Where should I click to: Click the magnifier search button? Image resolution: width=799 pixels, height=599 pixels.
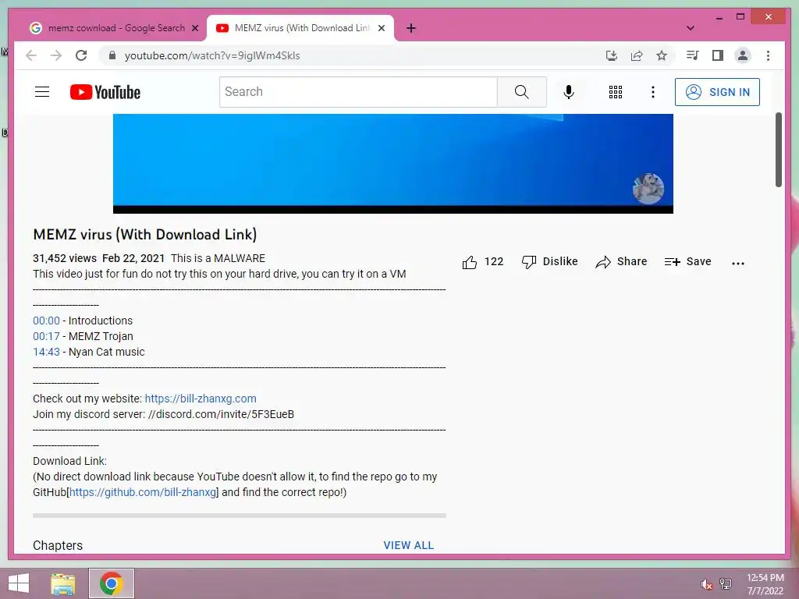click(521, 92)
